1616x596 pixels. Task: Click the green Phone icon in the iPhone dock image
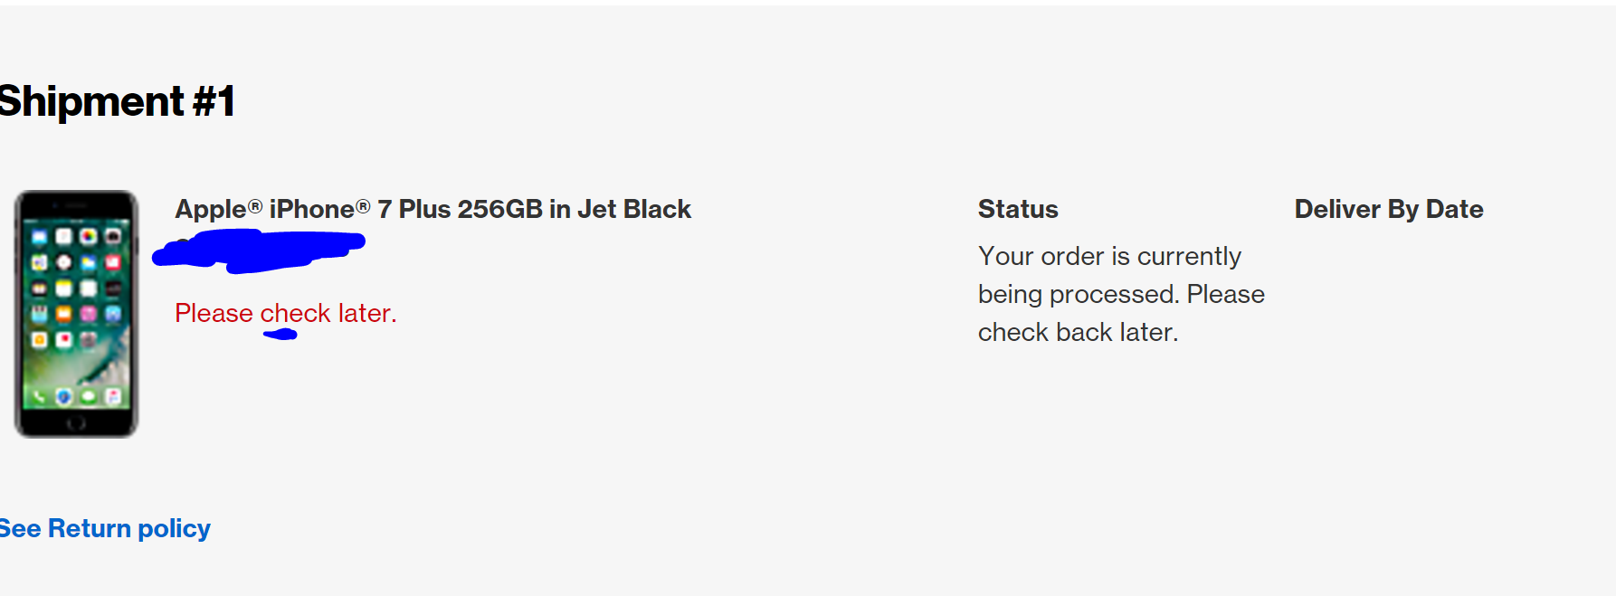(x=39, y=397)
